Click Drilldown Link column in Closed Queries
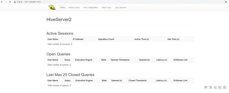229x93 pixels. click(x=180, y=81)
